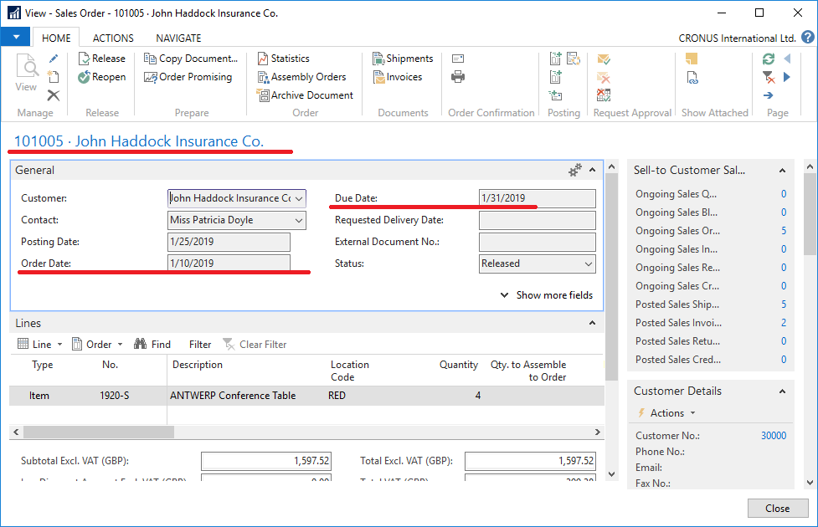This screenshot has height=527, width=818.
Task: Collapse the General FastTab
Action: [x=593, y=170]
